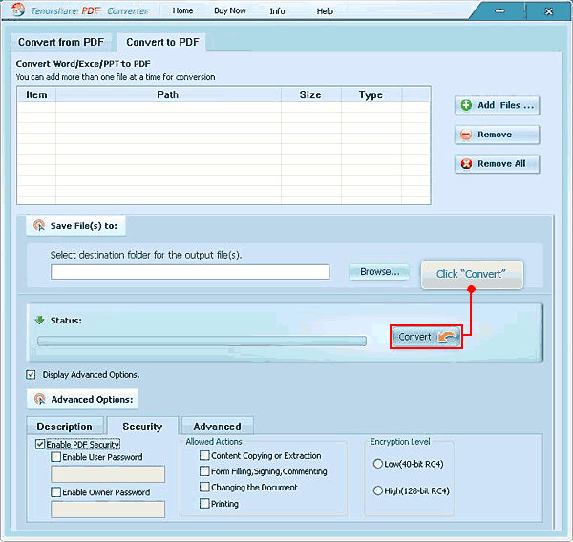Check Enable User Password
Screen dimensions: 573x542
56,457
